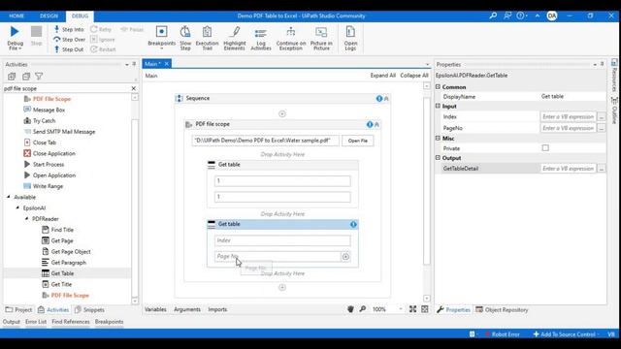Open the Breakpoints ribbon tool
This screenshot has height=349, width=621.
pyautogui.click(x=162, y=38)
